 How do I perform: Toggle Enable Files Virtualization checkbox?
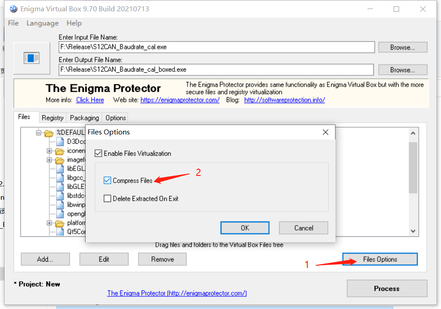click(98, 153)
